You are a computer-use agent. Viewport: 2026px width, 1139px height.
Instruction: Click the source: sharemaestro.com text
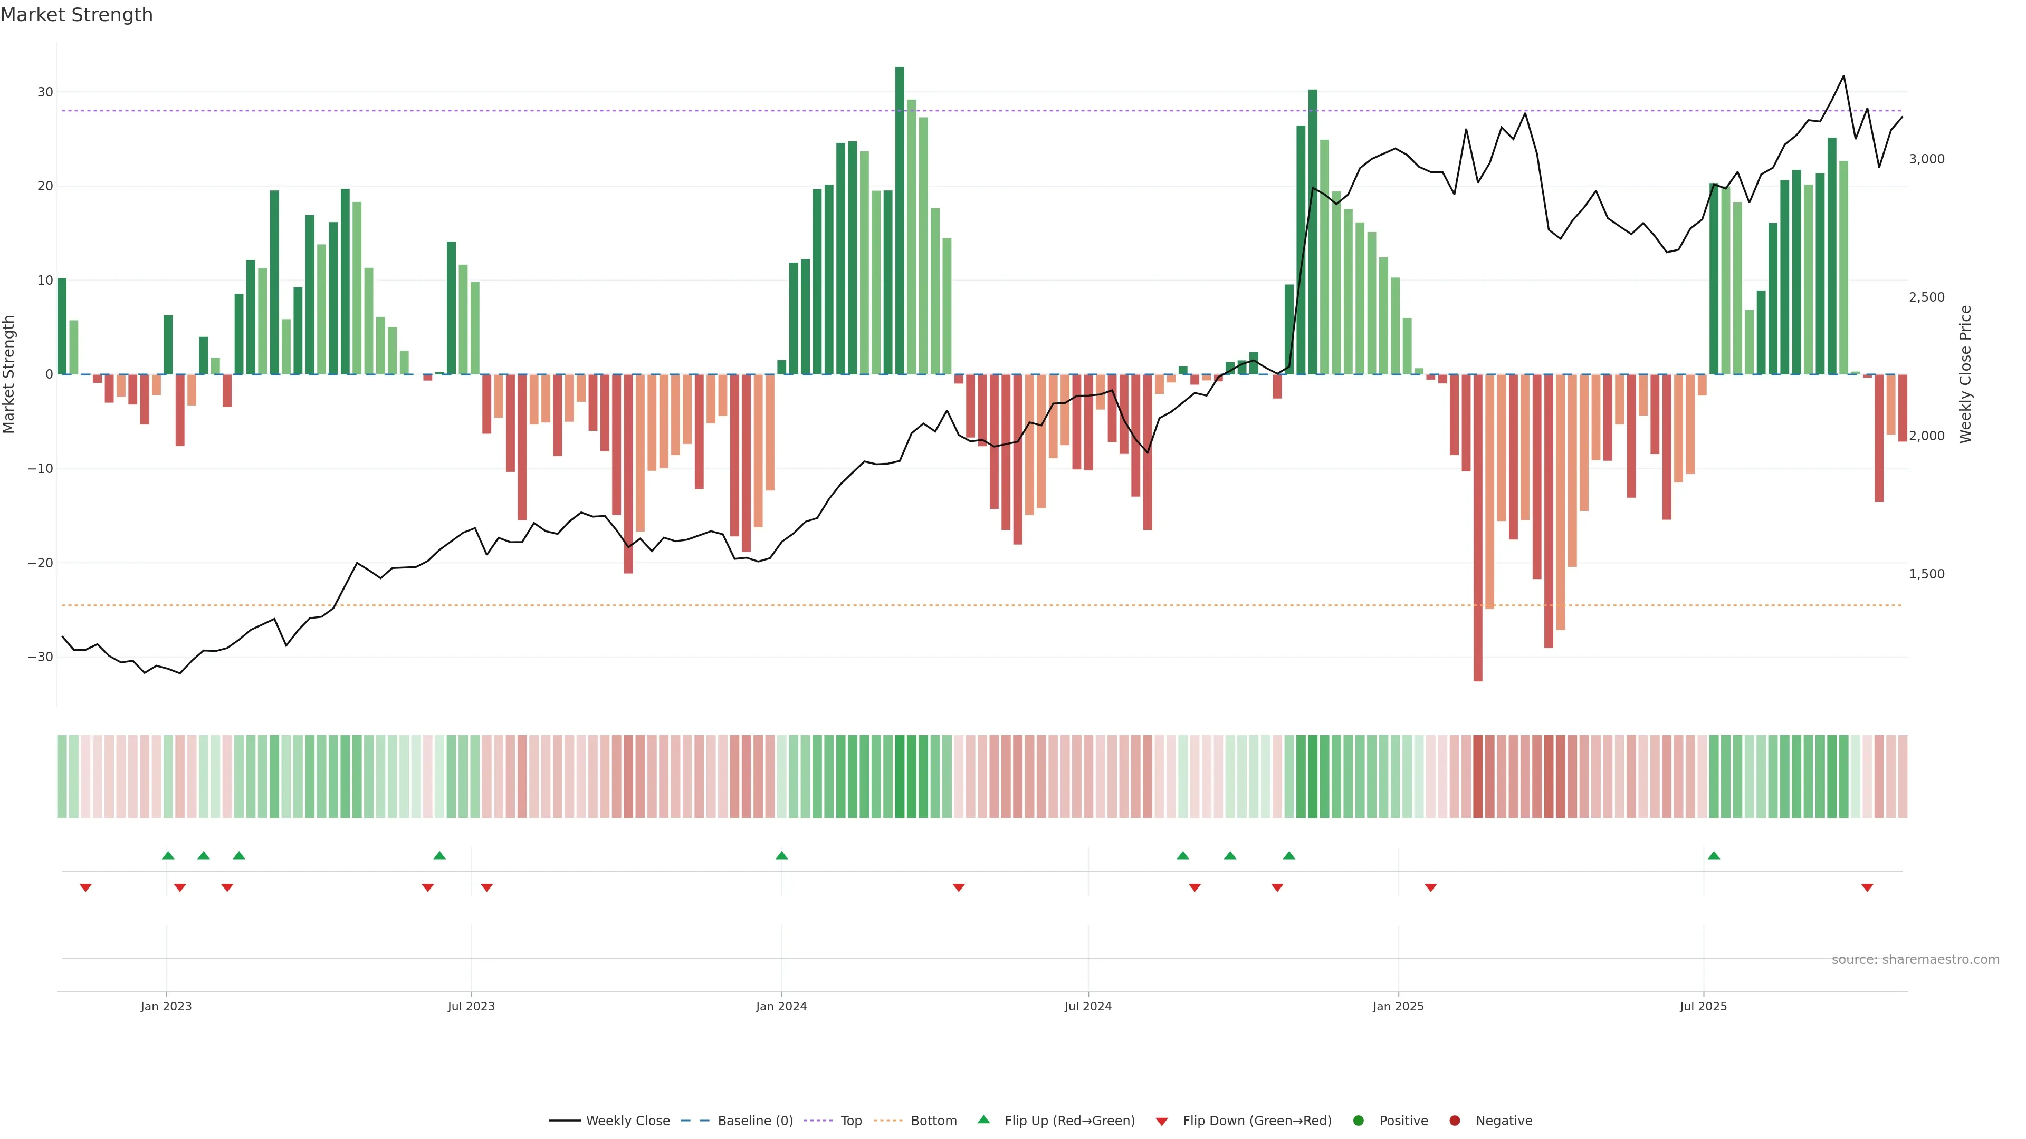tap(1915, 960)
